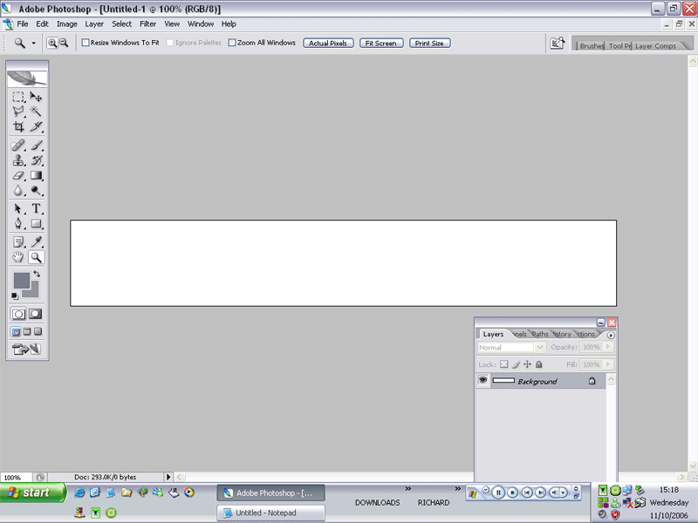This screenshot has width=698, height=523.
Task: Select the Pen tool
Action: (x=17, y=223)
